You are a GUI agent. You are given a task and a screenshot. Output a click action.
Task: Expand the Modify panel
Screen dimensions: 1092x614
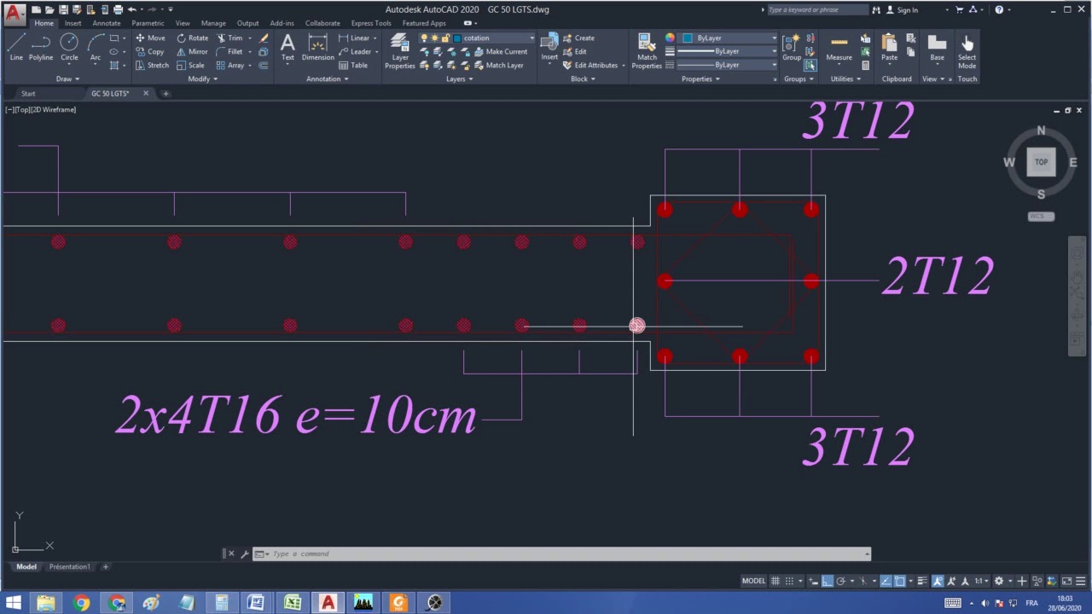click(202, 78)
